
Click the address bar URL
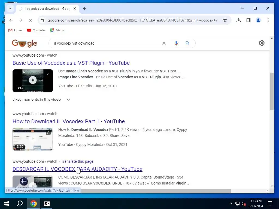134,20
